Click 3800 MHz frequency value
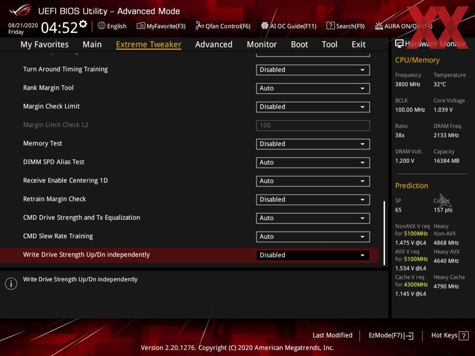This screenshot has height=356, width=475. point(408,84)
